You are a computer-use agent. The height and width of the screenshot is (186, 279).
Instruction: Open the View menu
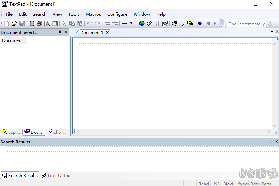[57, 14]
